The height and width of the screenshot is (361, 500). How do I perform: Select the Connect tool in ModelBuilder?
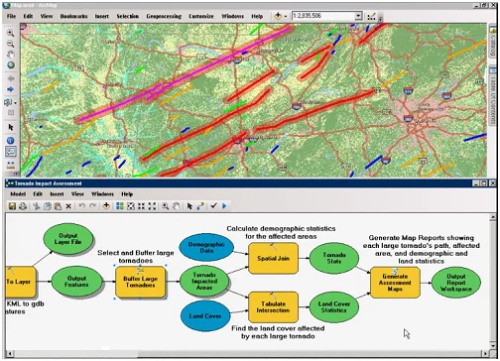(200, 206)
